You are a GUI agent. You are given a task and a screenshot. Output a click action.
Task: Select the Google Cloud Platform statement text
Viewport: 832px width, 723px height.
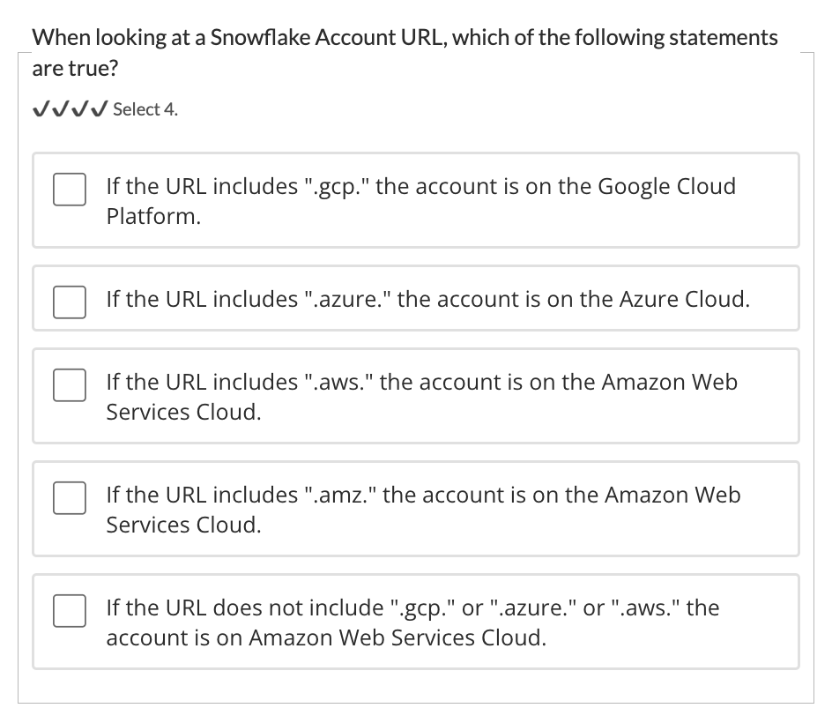point(420,201)
